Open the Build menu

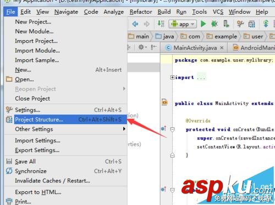tap(164, 12)
